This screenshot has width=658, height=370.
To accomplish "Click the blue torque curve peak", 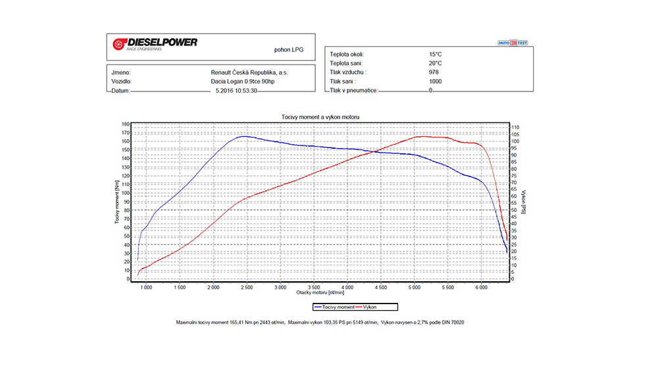I will point(243,136).
